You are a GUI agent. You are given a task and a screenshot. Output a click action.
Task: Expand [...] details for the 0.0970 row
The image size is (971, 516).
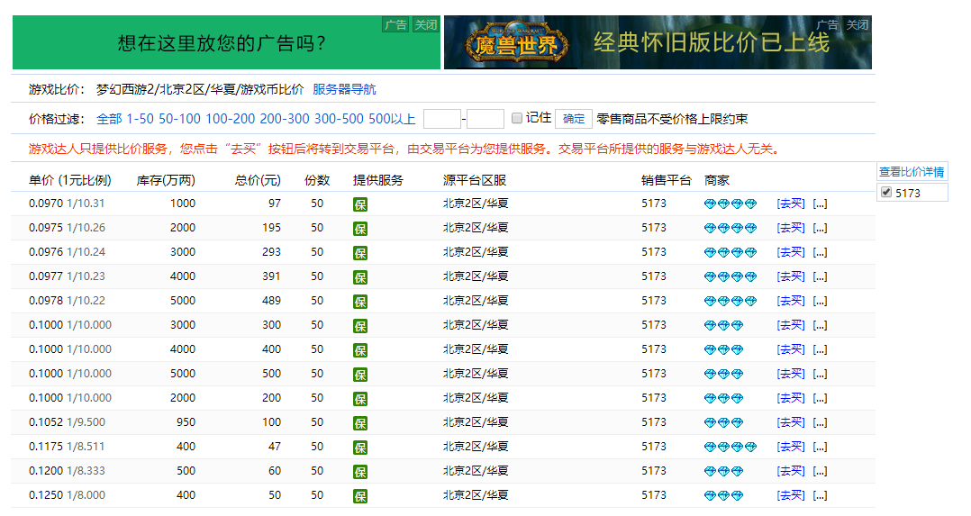click(820, 204)
